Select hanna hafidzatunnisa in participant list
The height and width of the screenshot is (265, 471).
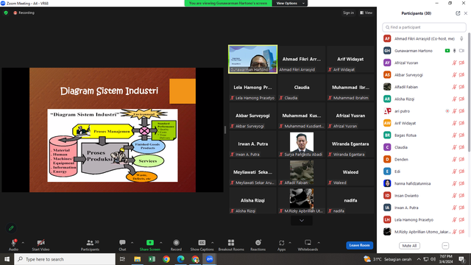point(424,183)
